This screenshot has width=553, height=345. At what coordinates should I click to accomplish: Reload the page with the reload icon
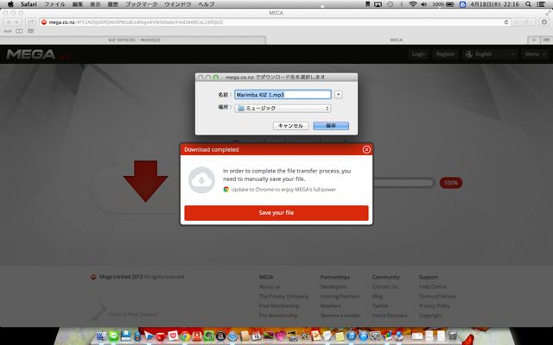[x=506, y=22]
